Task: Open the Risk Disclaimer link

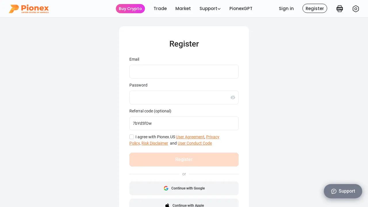Action: click(155, 143)
